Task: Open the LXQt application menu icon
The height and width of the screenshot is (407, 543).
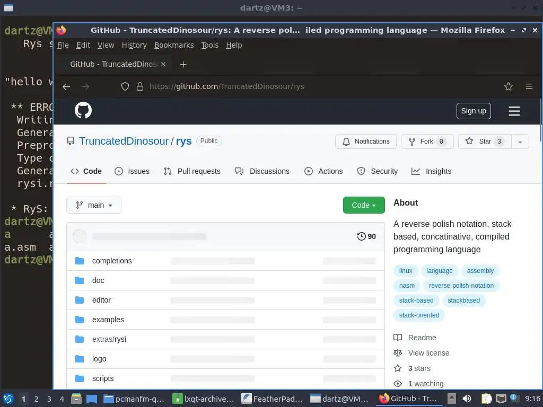Action: (8, 399)
